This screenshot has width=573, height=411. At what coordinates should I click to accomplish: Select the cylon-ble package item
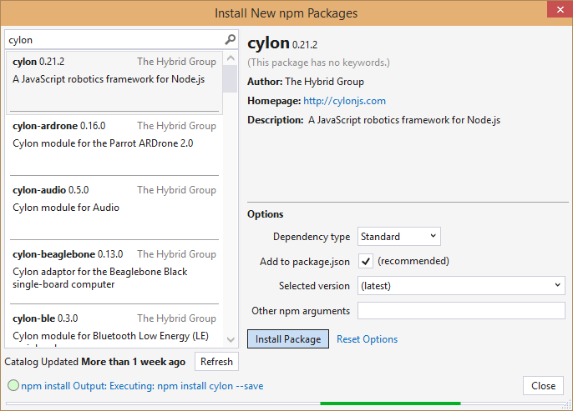click(114, 330)
